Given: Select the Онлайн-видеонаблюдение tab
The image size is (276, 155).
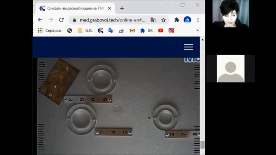Looking at the screenshot, I should point(75,8).
